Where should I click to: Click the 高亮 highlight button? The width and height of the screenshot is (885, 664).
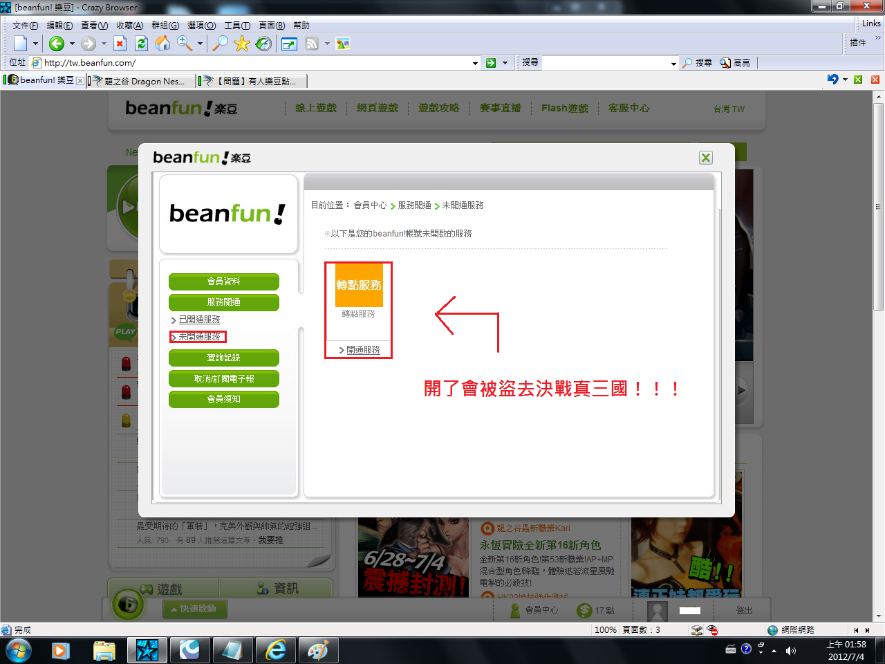(x=735, y=63)
